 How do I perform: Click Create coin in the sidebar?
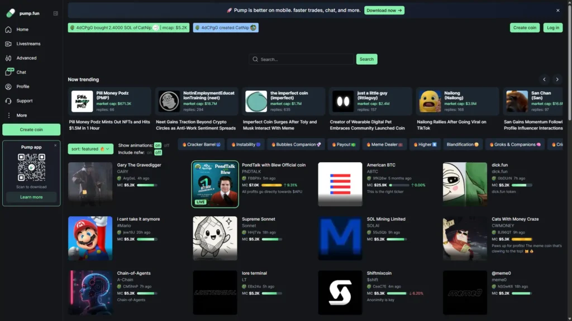point(31,129)
